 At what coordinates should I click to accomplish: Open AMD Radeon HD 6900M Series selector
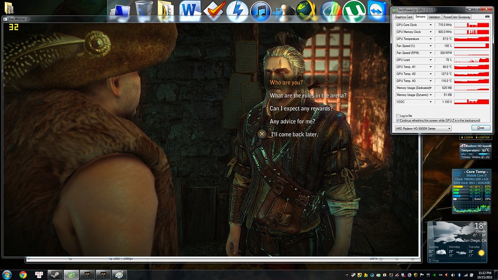423,128
